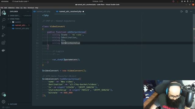The width and height of the screenshot is (195, 109).
Task: Open the Run and Debug view icon
Action: coord(3,35)
